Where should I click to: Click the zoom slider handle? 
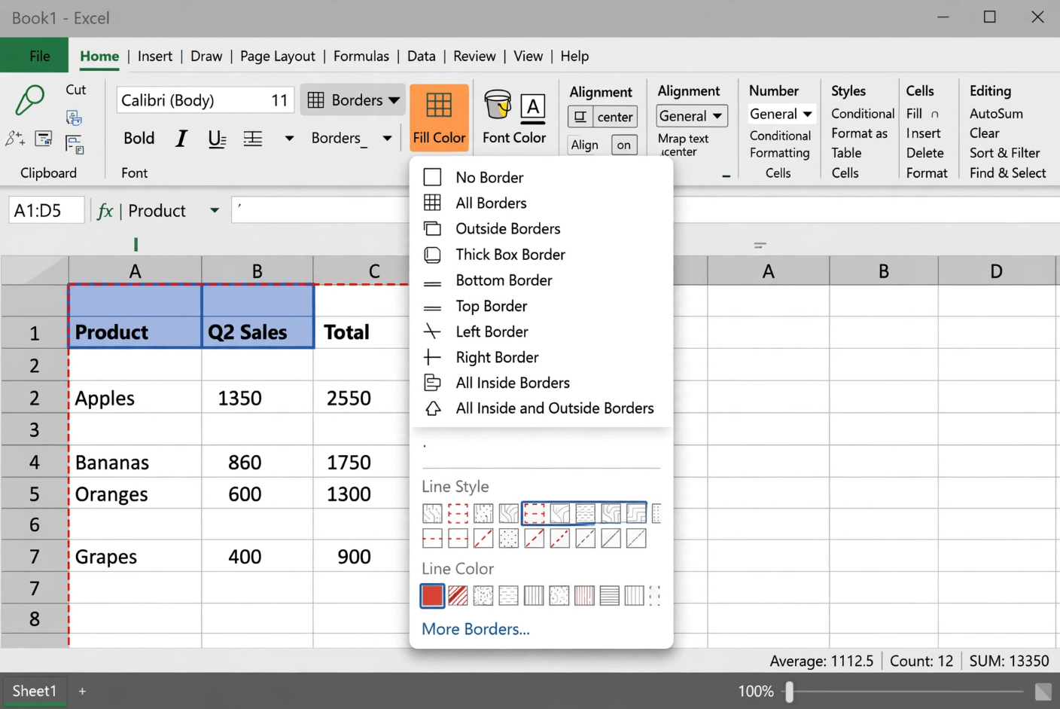click(x=789, y=692)
